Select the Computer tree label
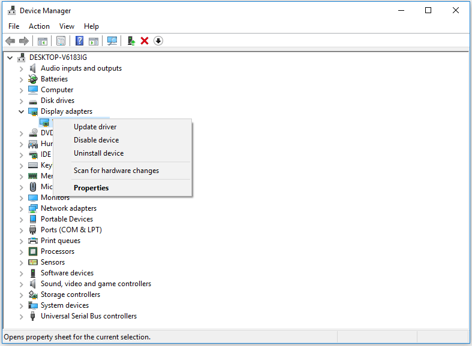Screen dimensions: 472x346 [x=57, y=90]
